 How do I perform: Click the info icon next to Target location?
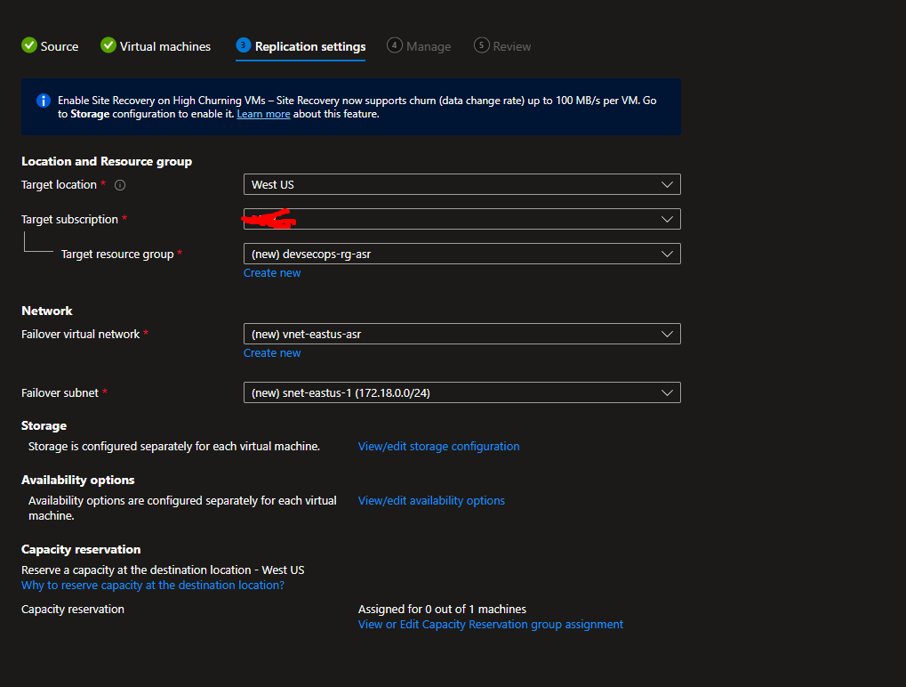tap(120, 185)
